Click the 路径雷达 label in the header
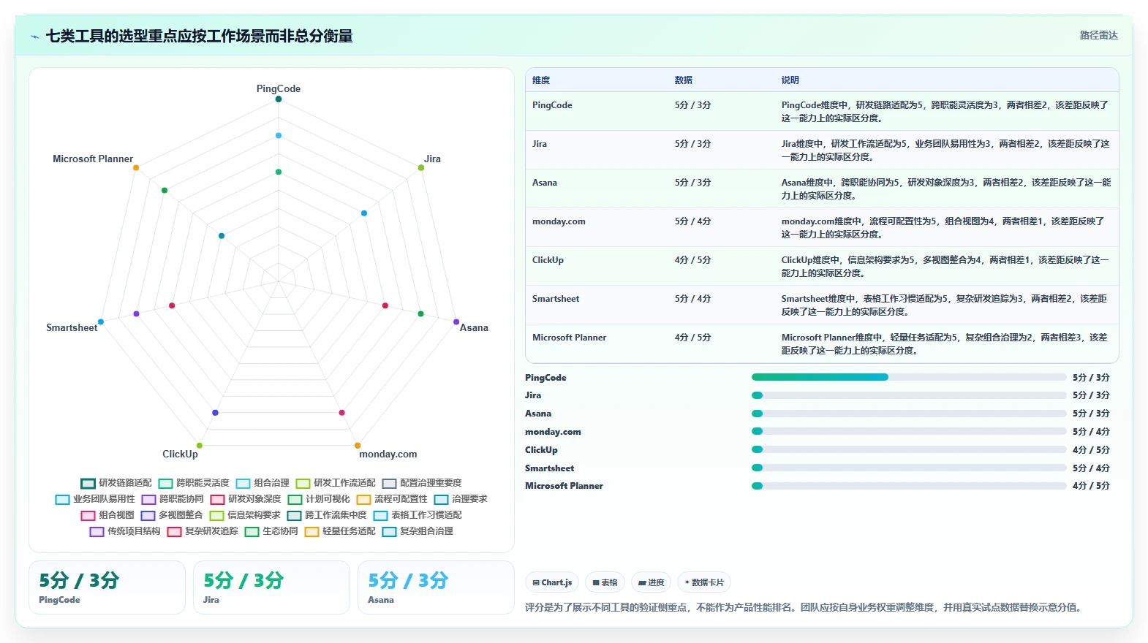 pyautogui.click(x=1099, y=35)
